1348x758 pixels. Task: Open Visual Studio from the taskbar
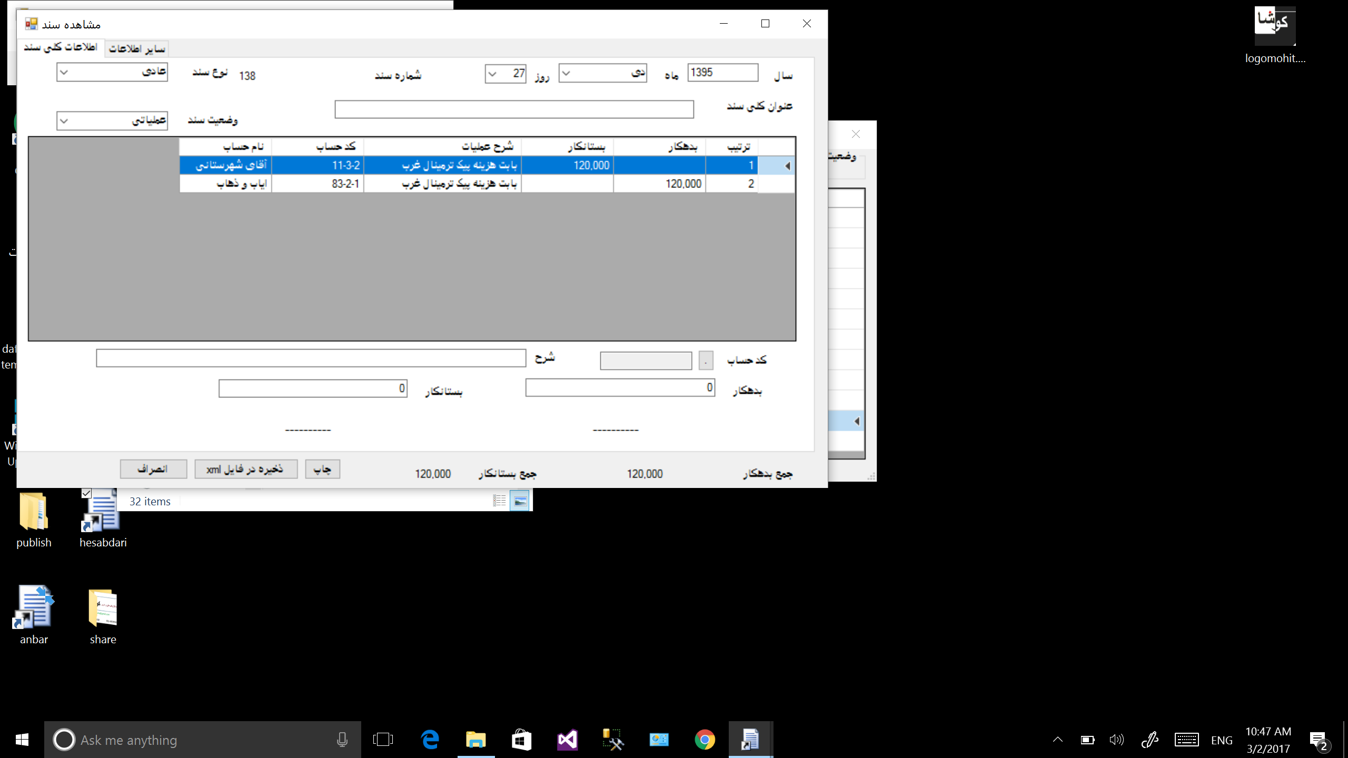[567, 740]
